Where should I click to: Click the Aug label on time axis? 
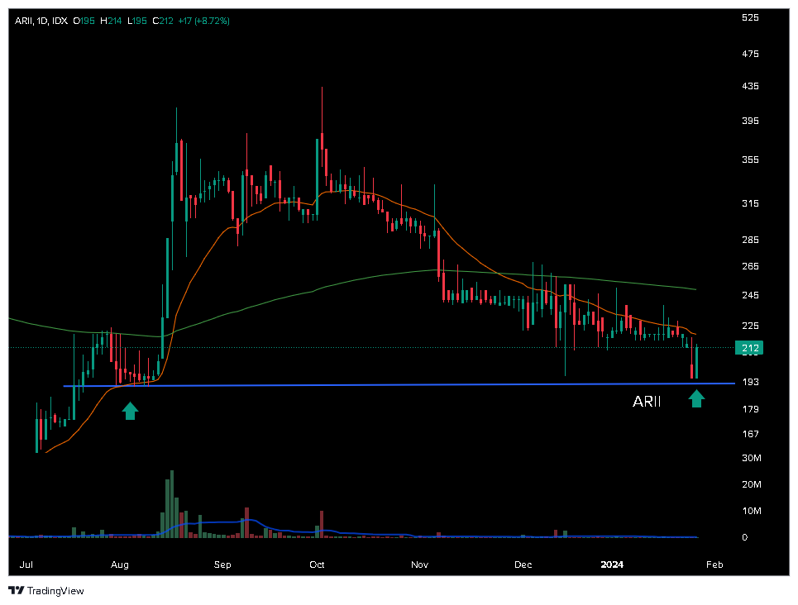tap(120, 565)
